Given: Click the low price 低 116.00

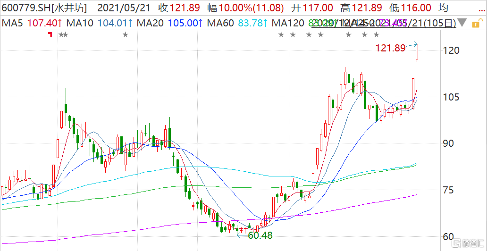Looking at the screenshot, I should click(x=410, y=8).
